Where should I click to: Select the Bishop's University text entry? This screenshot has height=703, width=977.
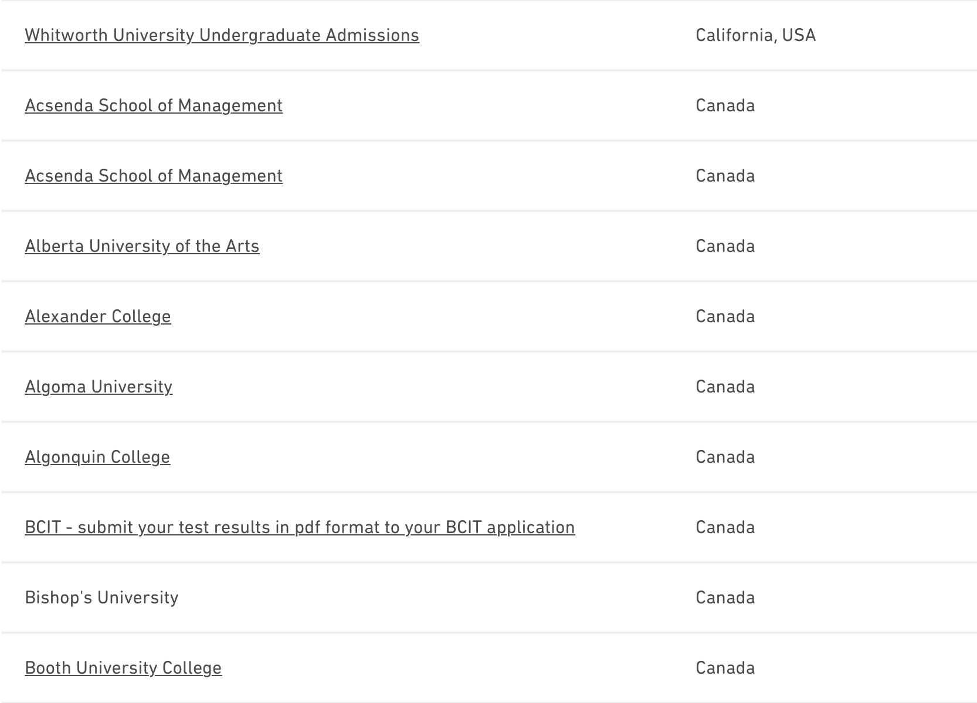[101, 598]
